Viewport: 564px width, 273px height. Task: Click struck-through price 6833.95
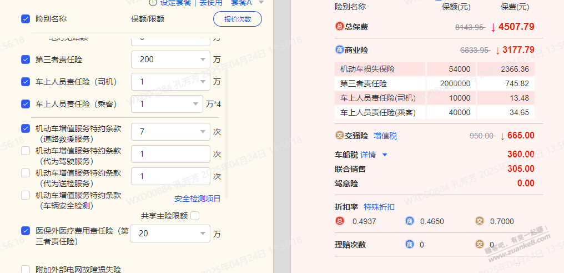click(475, 51)
